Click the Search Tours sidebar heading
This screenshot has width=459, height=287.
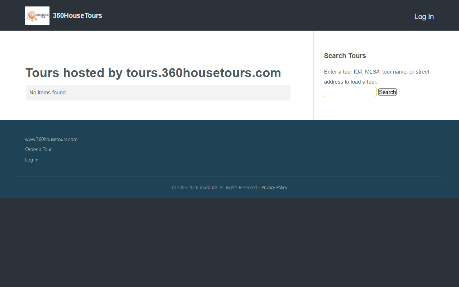[345, 56]
